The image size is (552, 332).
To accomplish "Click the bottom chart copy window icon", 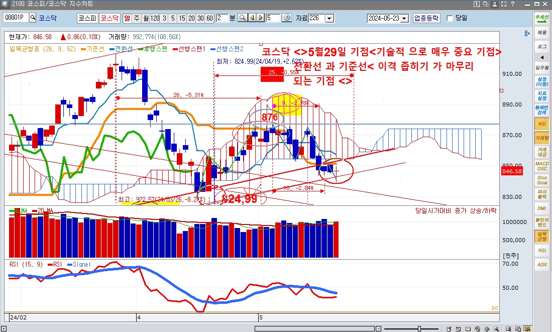I will pyautogui.click(x=459, y=329).
